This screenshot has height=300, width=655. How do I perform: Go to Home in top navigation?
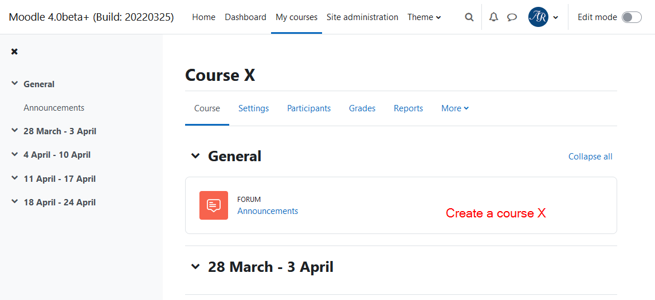[x=204, y=17]
